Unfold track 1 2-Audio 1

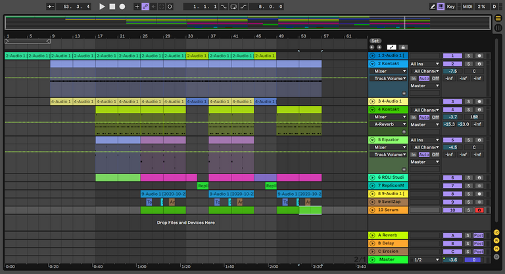(x=372, y=56)
